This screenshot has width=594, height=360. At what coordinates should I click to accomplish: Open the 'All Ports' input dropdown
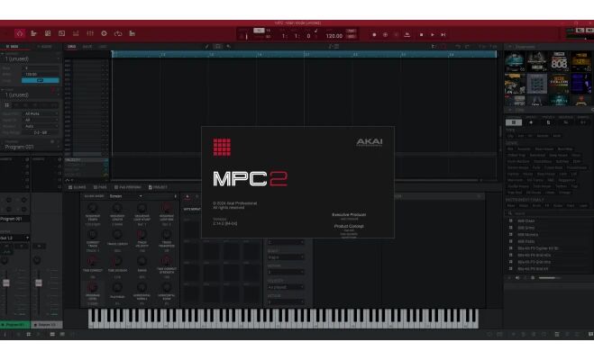(x=41, y=113)
